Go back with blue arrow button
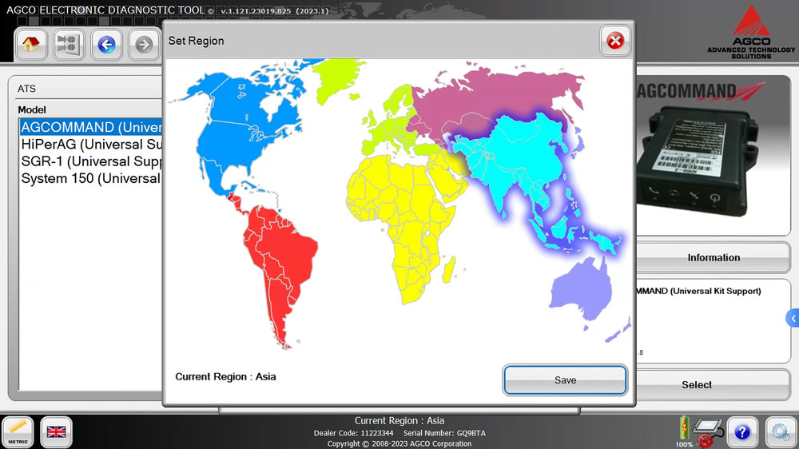 [x=106, y=45]
